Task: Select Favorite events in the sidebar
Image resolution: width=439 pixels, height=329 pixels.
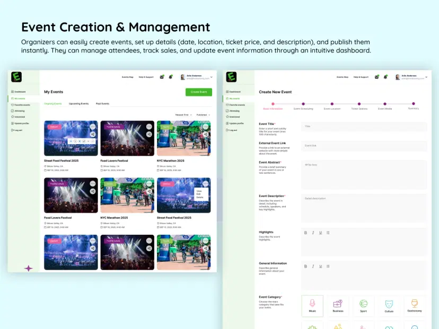Action: tap(22, 104)
